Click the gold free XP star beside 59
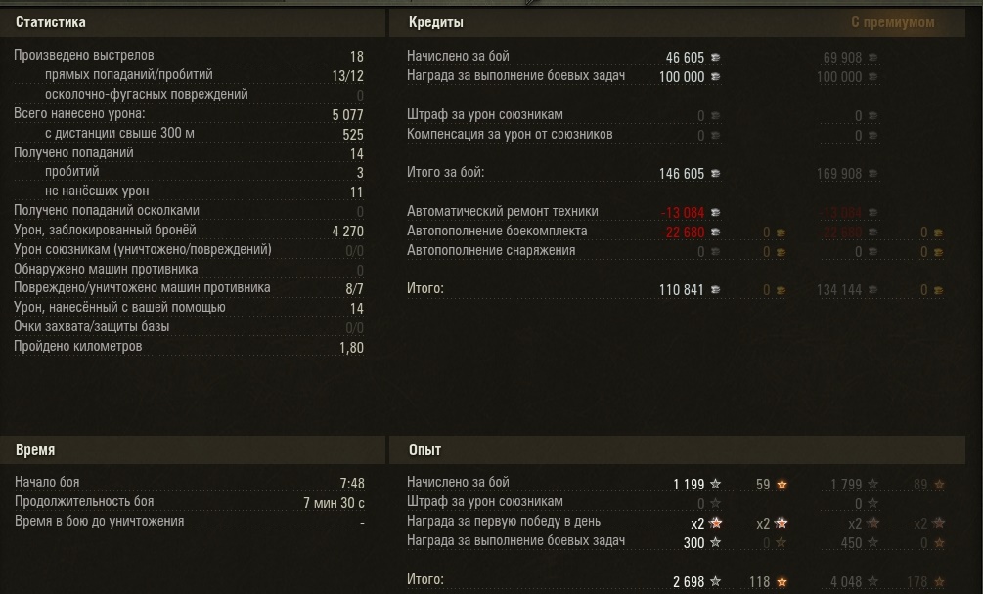 pos(782,484)
